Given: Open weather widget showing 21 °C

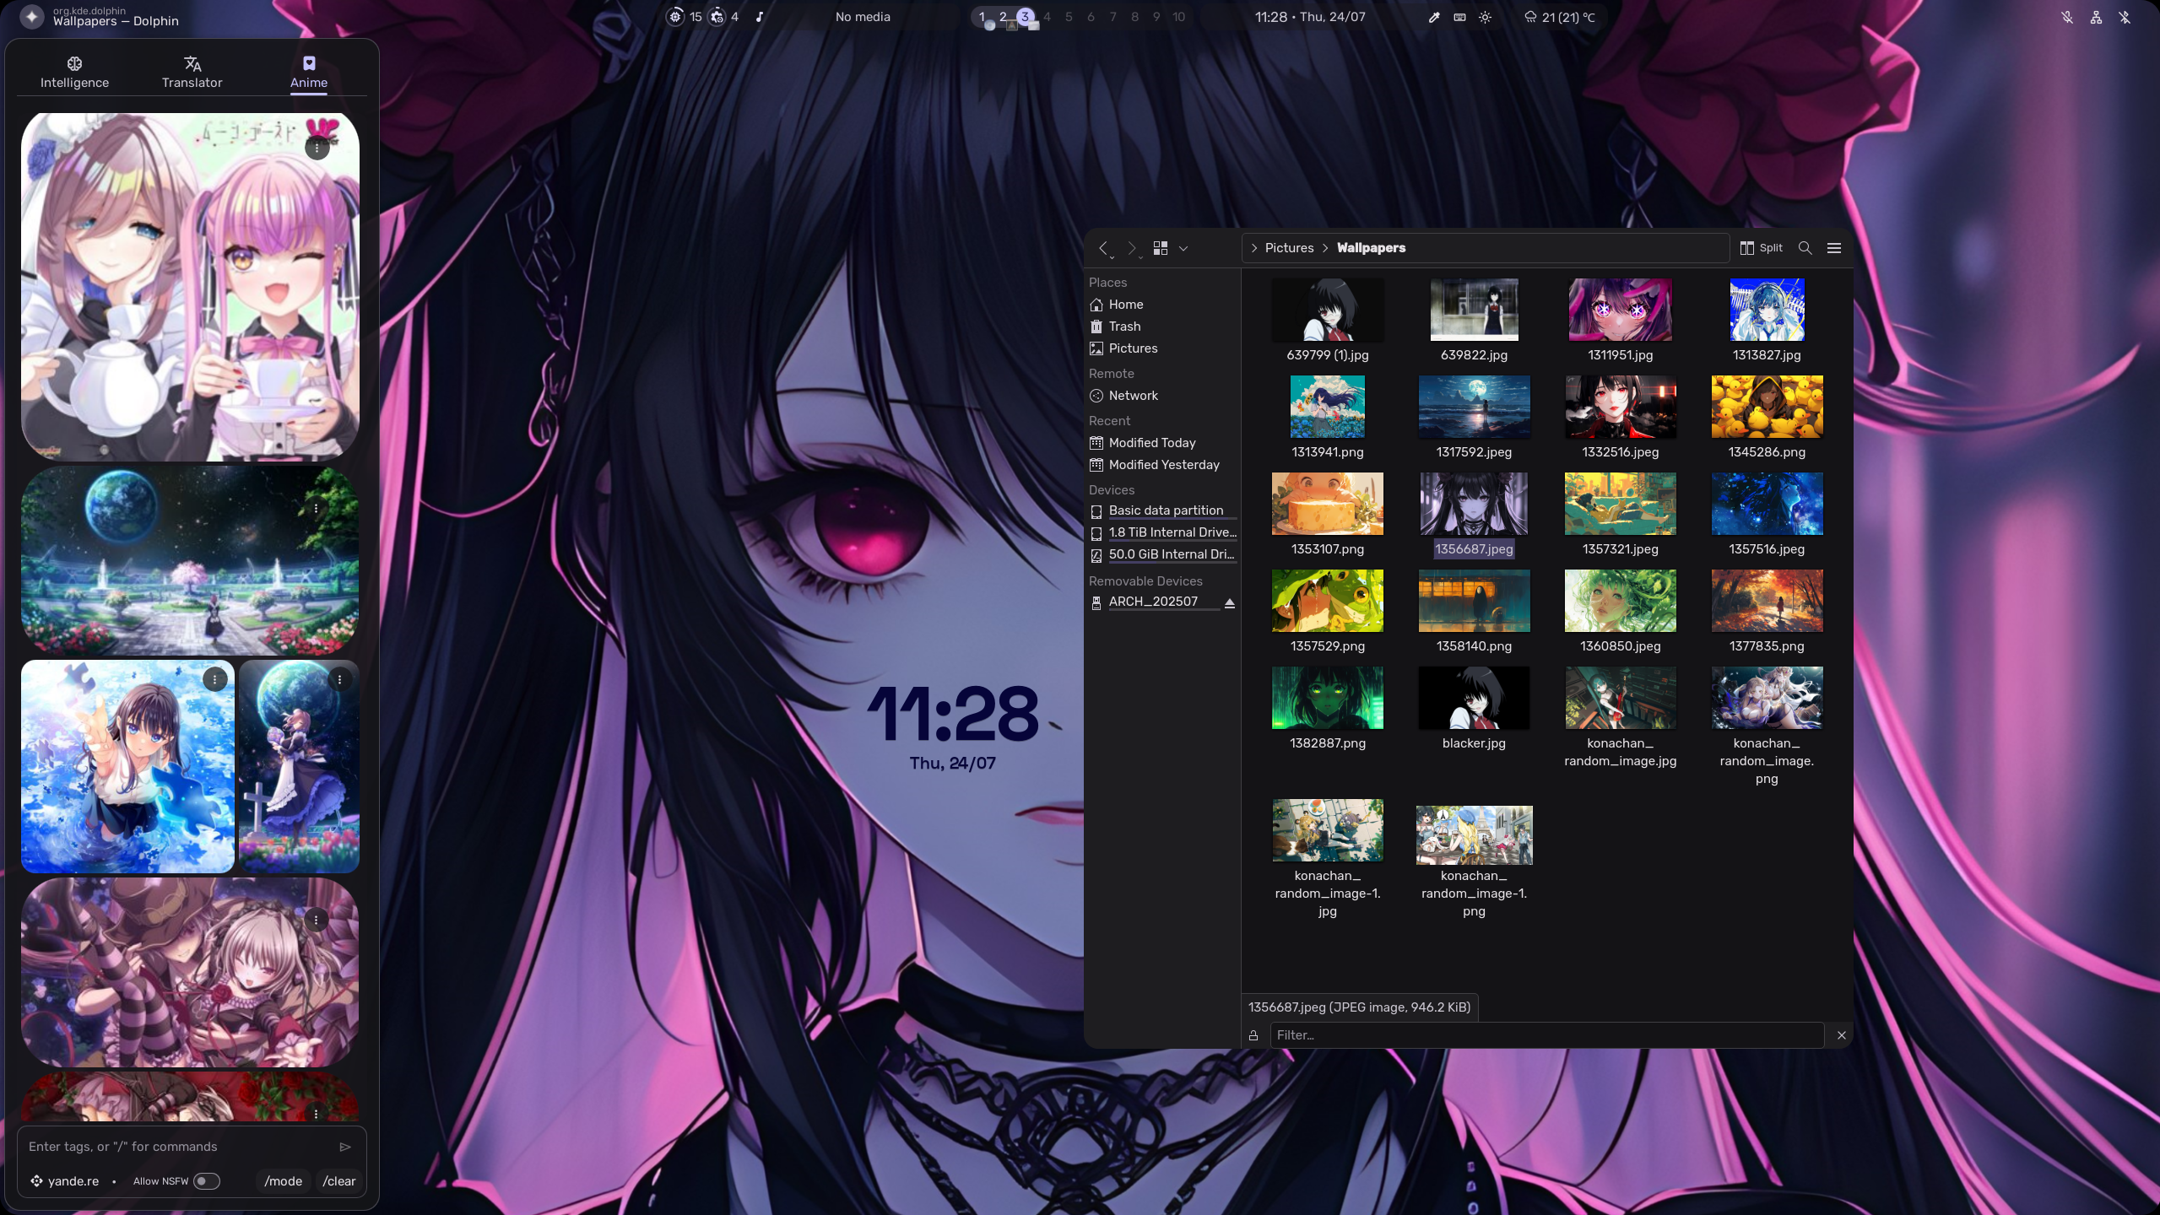Looking at the screenshot, I should (x=1560, y=17).
